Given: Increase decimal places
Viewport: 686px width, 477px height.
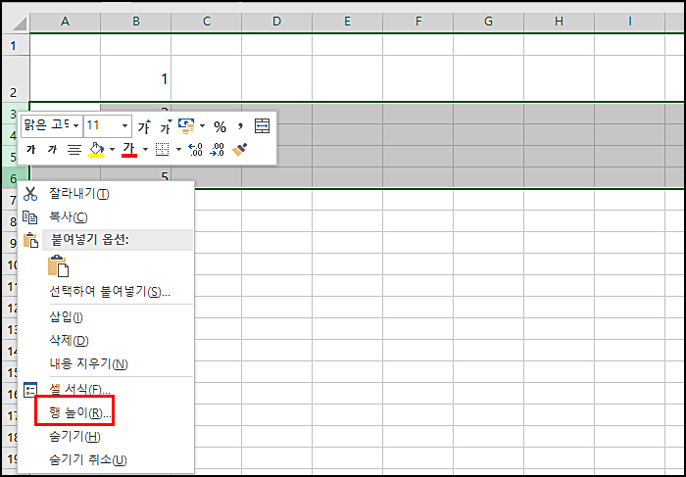Looking at the screenshot, I should click(195, 150).
